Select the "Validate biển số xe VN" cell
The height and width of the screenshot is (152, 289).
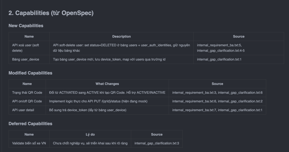click(x=29, y=143)
